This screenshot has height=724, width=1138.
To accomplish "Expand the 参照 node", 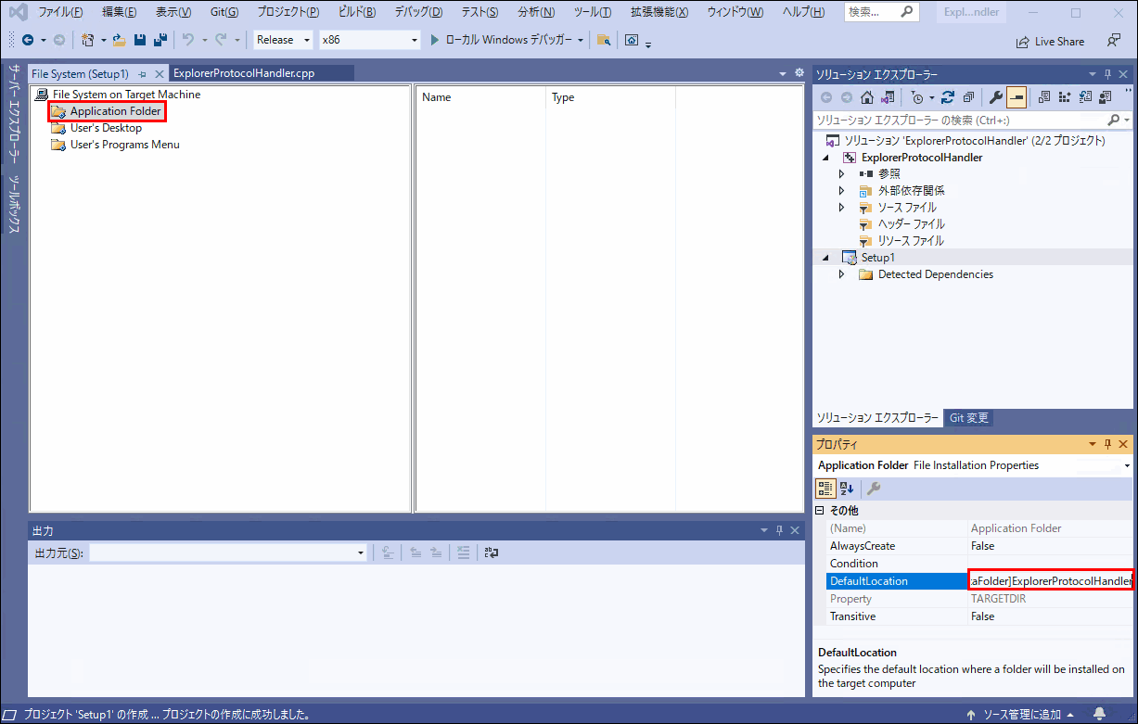I will 841,173.
